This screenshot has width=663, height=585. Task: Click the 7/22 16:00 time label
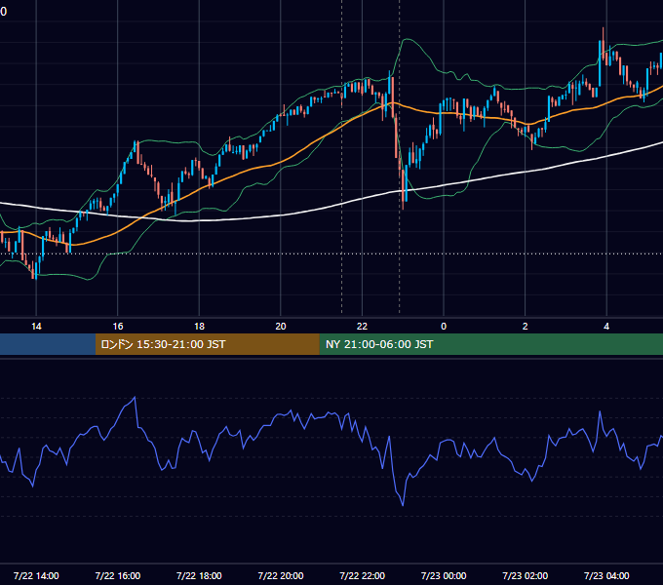[118, 575]
